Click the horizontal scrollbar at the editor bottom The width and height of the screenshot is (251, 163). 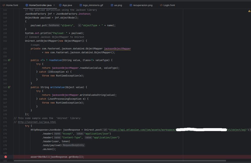pos(120,160)
